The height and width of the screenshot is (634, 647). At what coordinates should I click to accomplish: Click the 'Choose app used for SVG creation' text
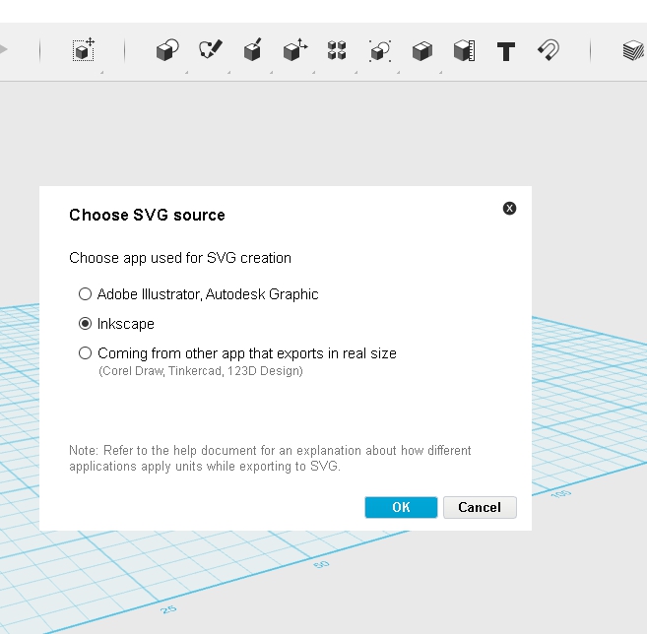180,258
